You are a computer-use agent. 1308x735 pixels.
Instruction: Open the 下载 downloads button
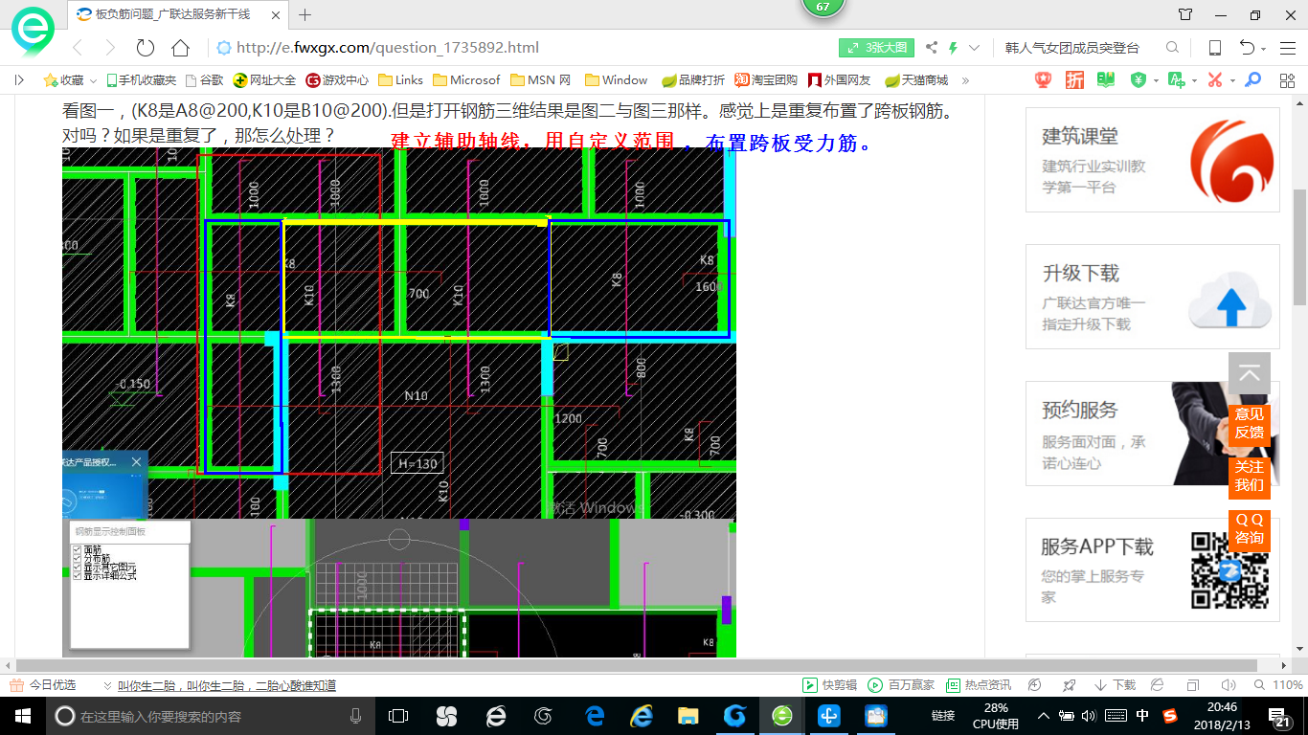pyautogui.click(x=1115, y=685)
